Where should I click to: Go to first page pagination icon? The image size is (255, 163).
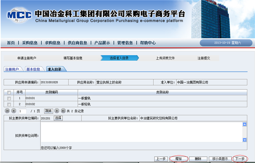pos(7,111)
